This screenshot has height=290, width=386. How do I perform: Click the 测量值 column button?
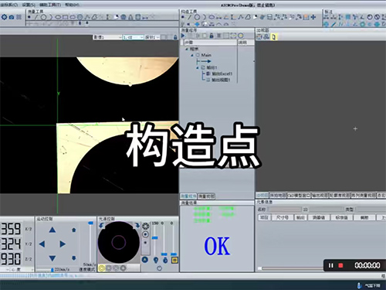click(x=319, y=217)
